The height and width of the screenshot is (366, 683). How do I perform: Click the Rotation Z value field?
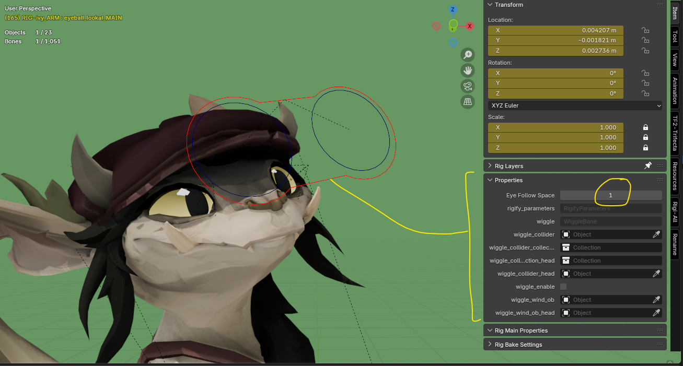click(555, 93)
